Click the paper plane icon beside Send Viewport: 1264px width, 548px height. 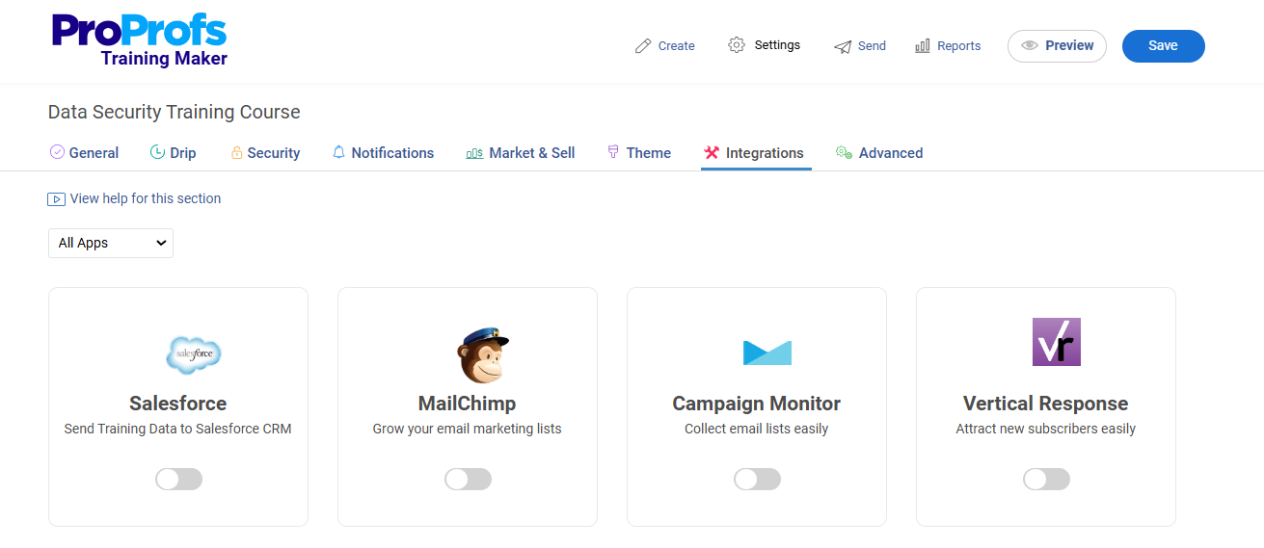[x=843, y=46]
